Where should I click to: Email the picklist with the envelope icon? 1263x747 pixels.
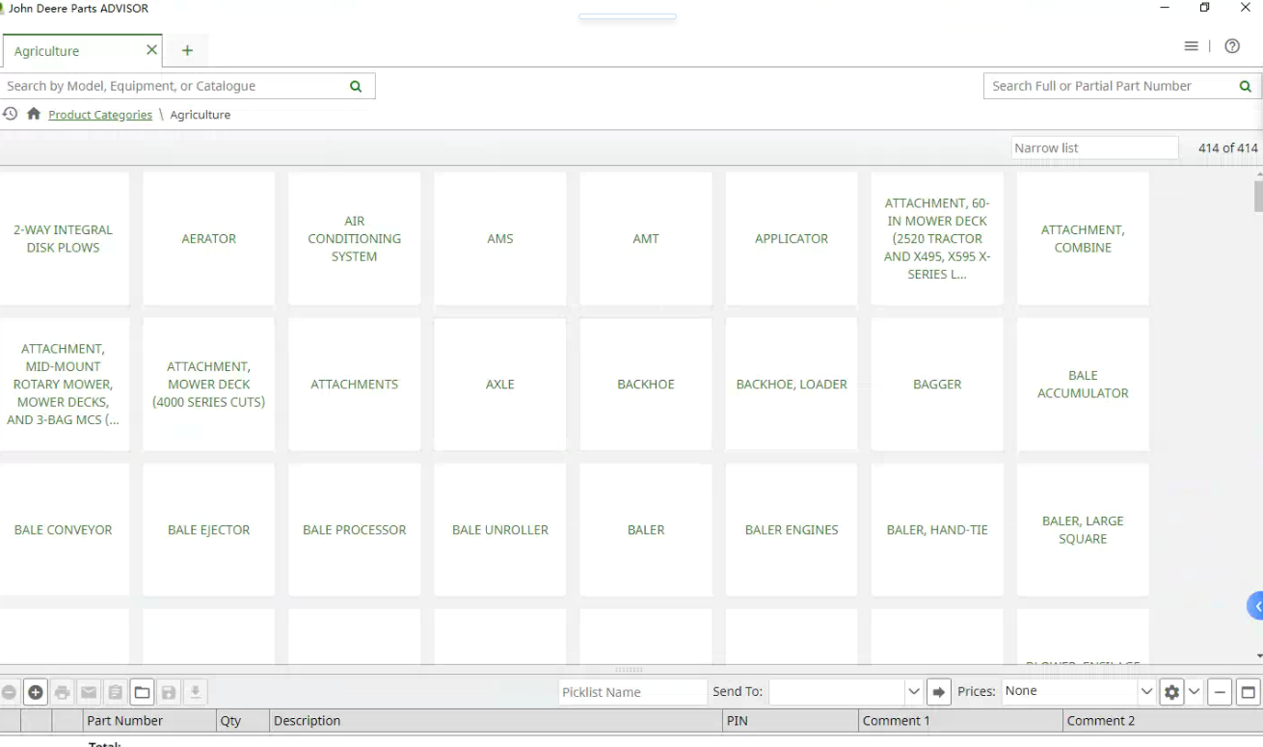coord(89,692)
